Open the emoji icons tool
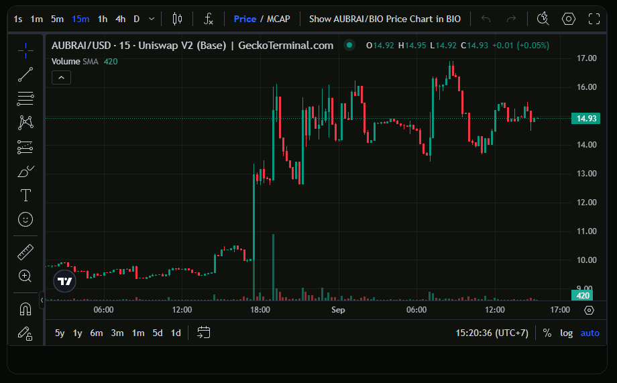Screen dimensions: 617x383 (x=25, y=219)
